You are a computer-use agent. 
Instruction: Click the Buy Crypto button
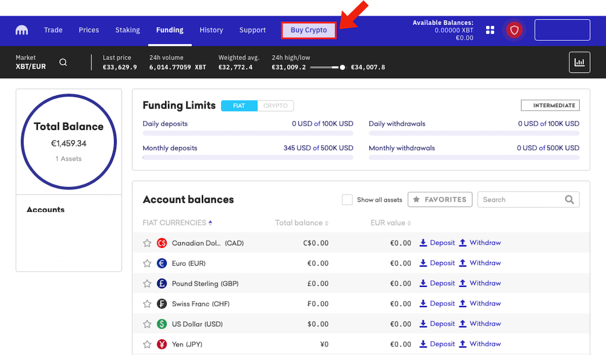pyautogui.click(x=309, y=30)
